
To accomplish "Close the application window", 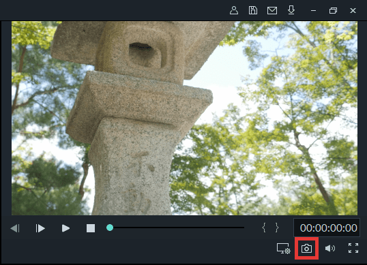I will pyautogui.click(x=353, y=10).
